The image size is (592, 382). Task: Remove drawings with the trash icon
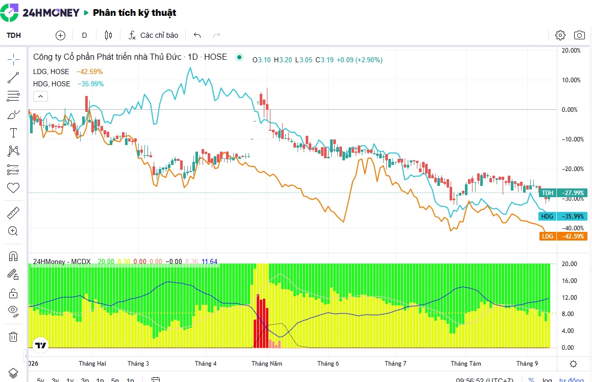coord(13,336)
